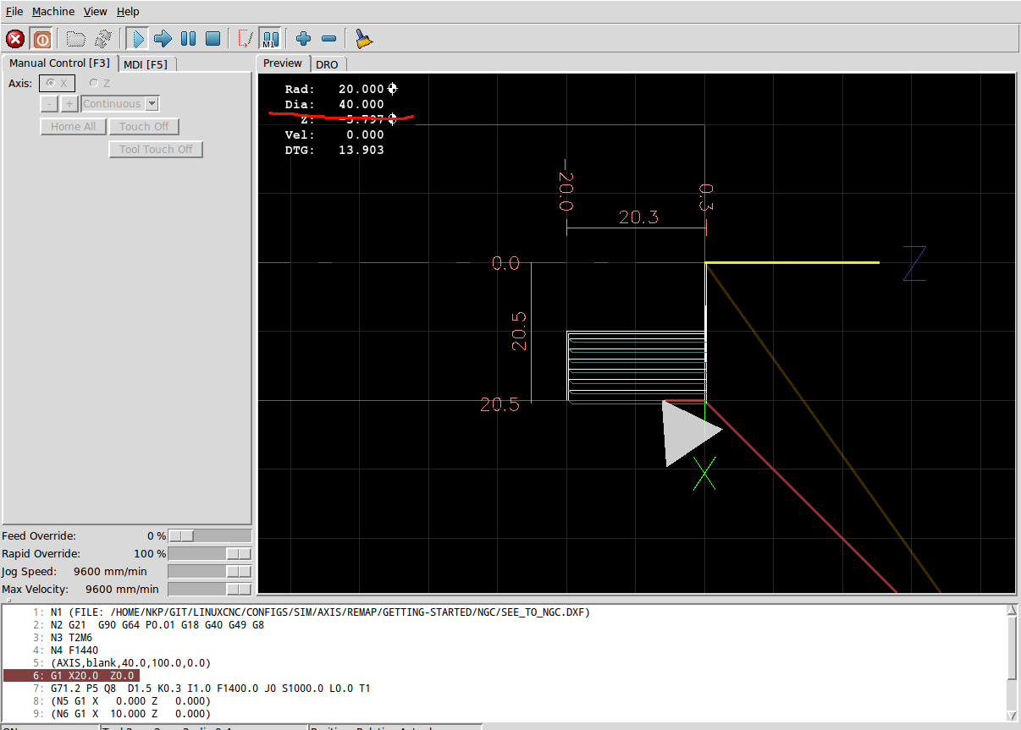Toggle the Machine Power button
This screenshot has width=1021, height=730.
click(41, 39)
